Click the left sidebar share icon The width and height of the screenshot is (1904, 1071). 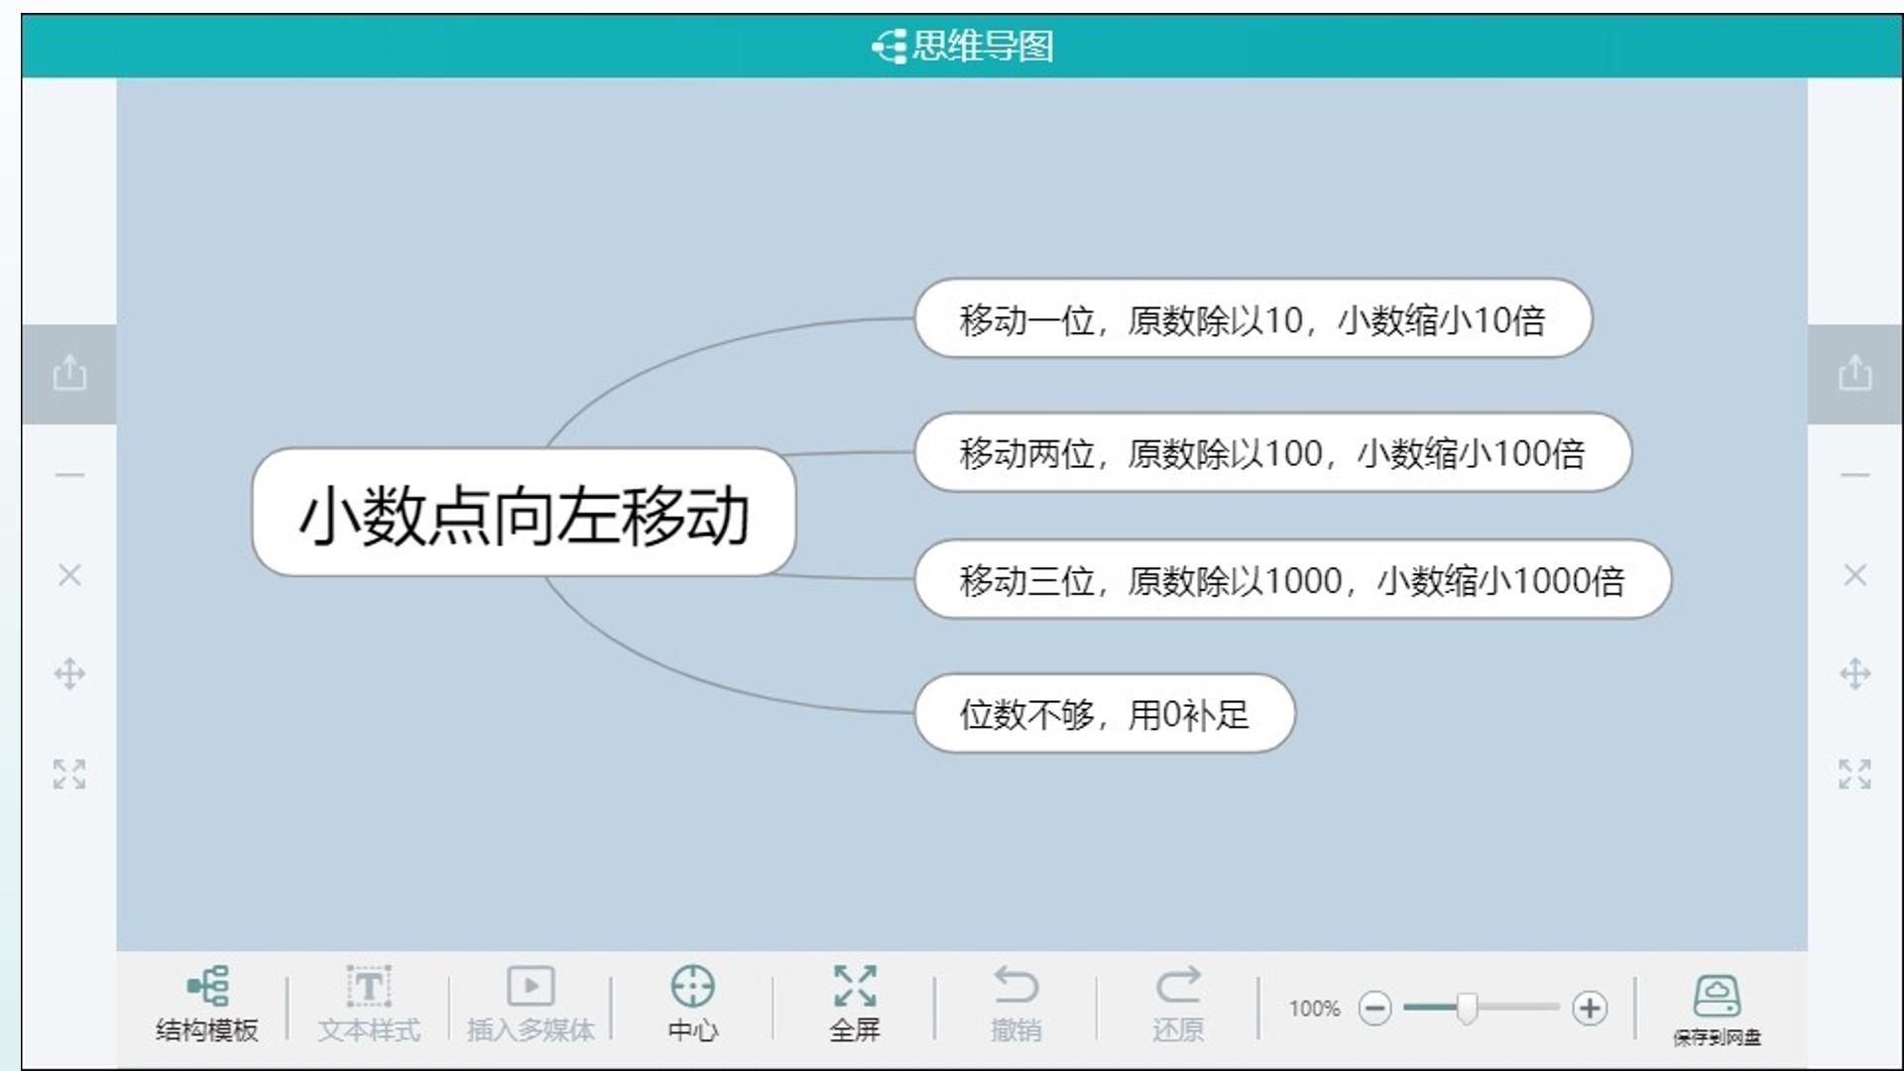click(69, 374)
